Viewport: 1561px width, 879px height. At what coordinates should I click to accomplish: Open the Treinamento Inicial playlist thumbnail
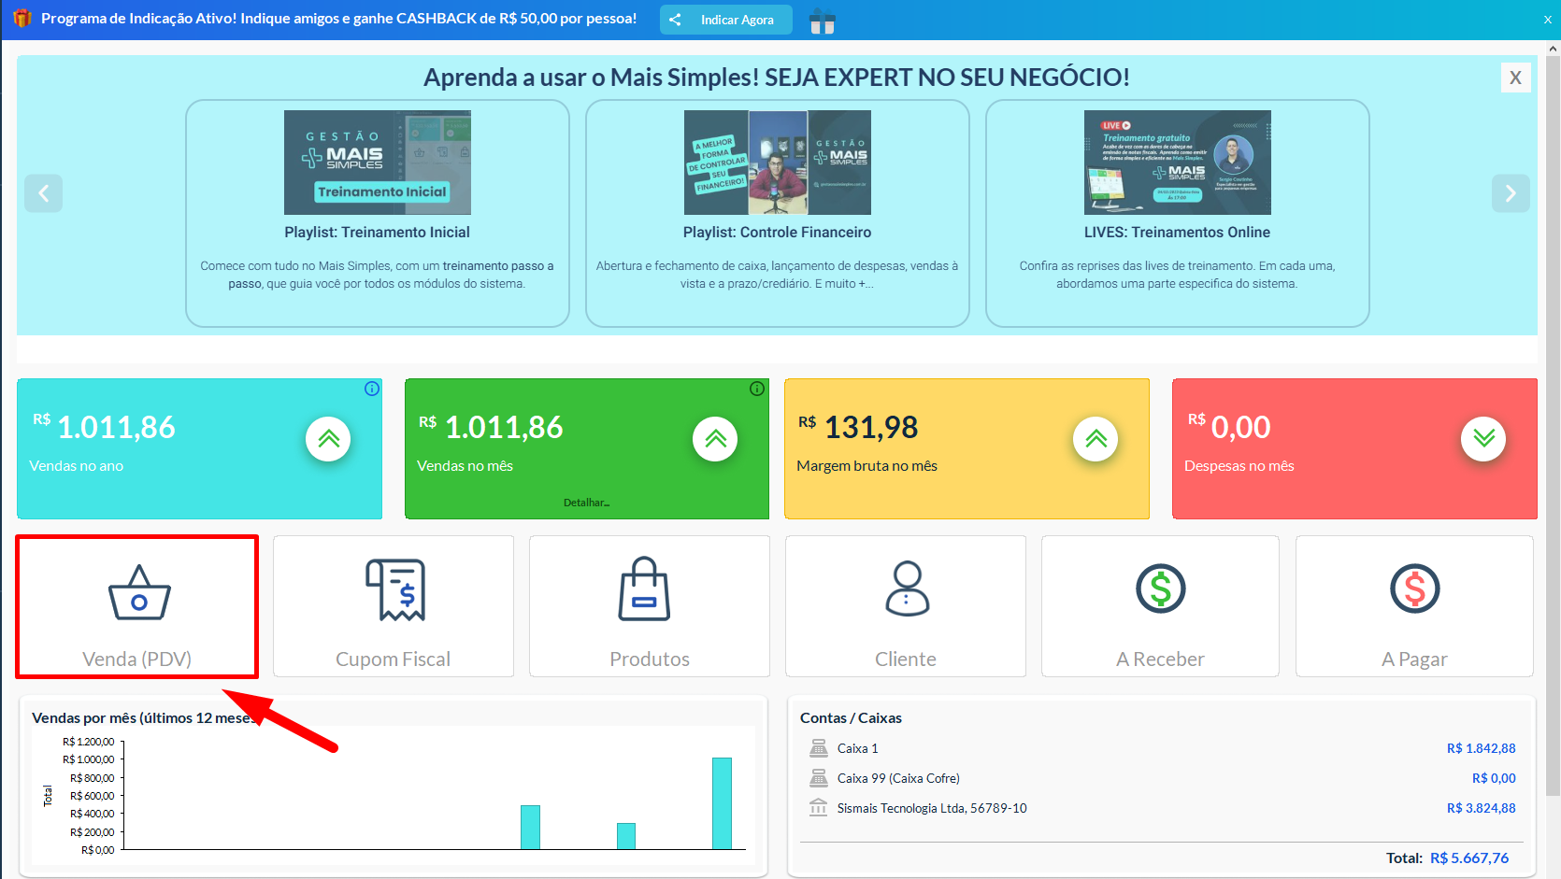pos(378,163)
